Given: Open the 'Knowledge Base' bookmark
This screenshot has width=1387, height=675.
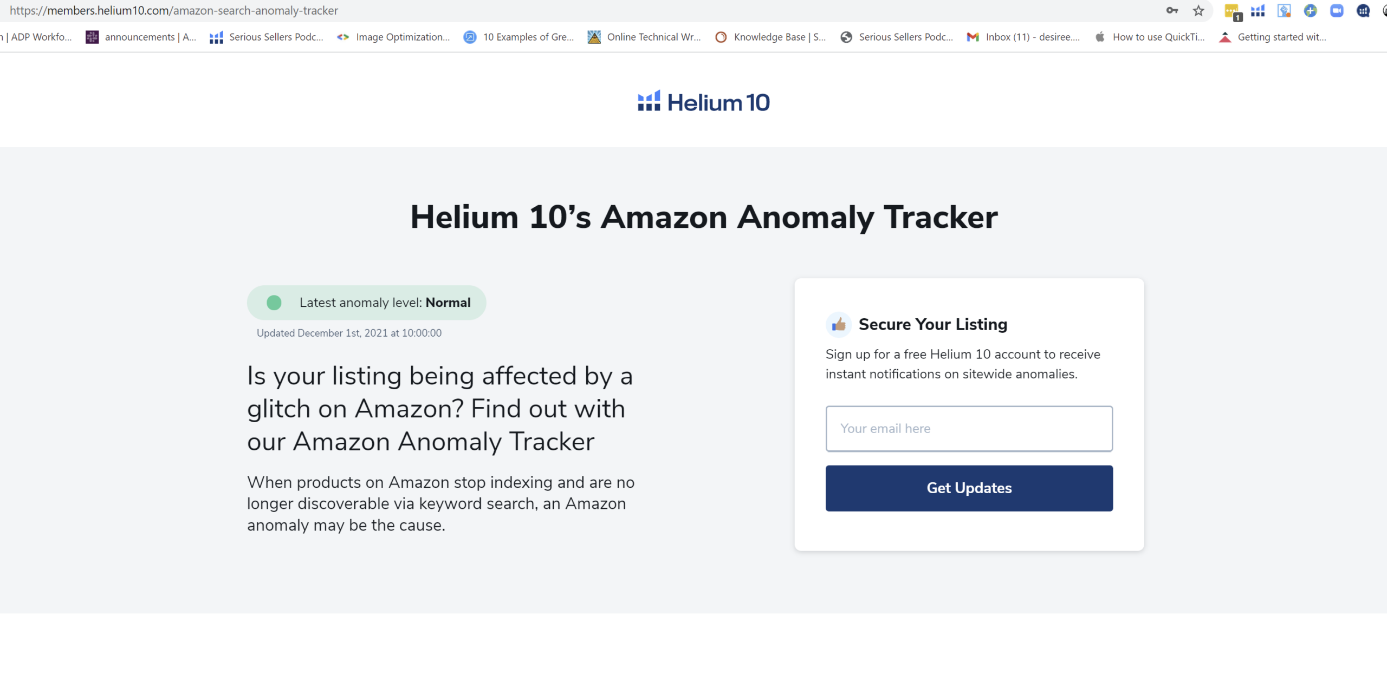Looking at the screenshot, I should (x=770, y=37).
